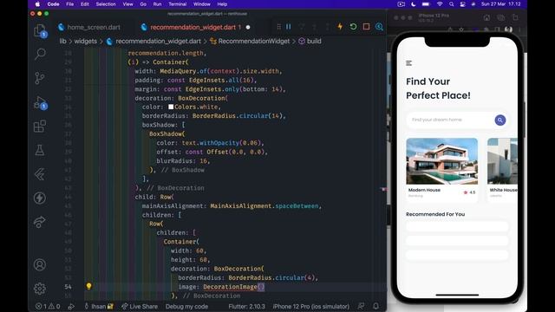Switch to recommendation_widget.dart tab
Viewport: 555px width, 312px height.
tap(193, 27)
